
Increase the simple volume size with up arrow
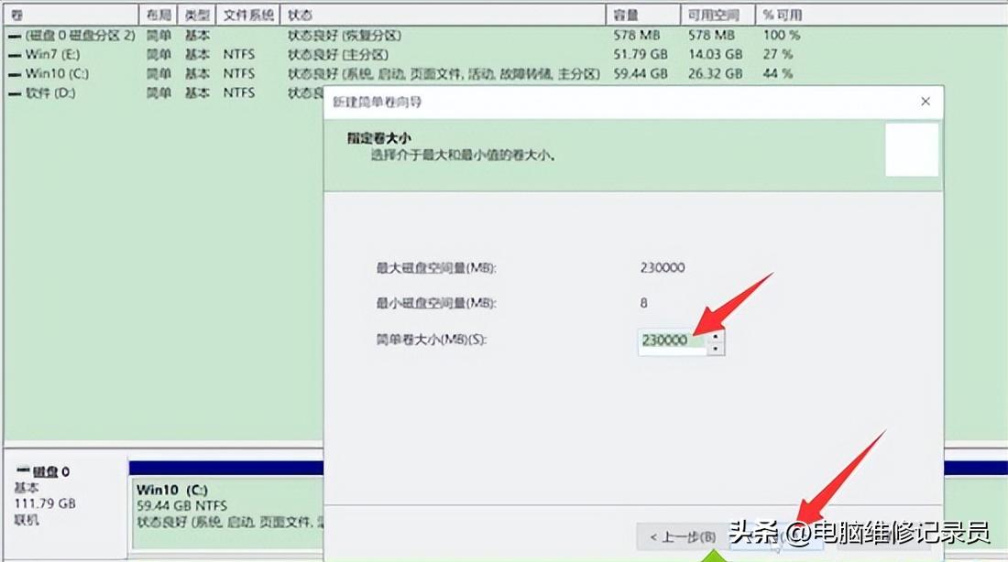point(716,335)
